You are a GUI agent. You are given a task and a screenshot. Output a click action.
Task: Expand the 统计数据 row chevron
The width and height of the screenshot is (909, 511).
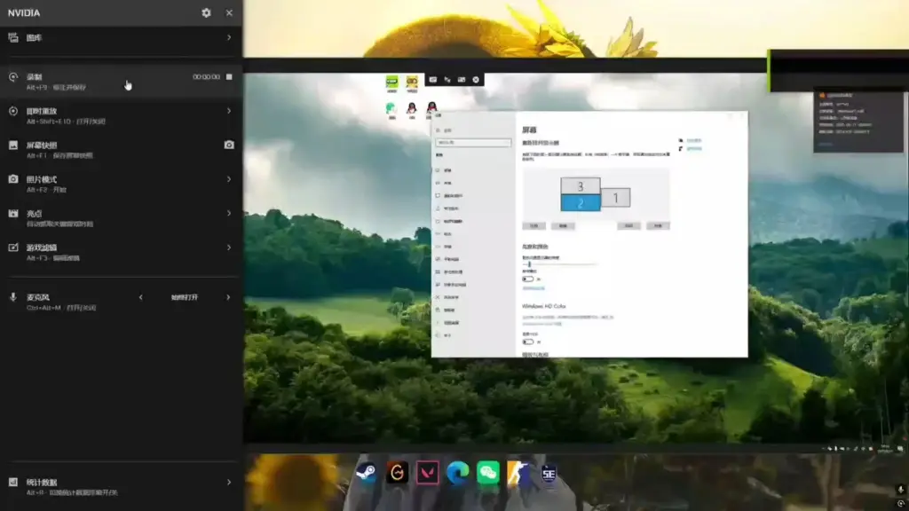pyautogui.click(x=229, y=482)
